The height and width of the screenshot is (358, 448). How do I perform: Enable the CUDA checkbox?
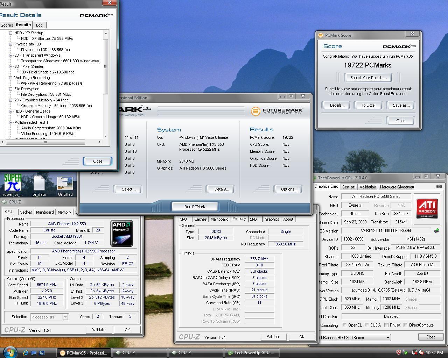pos(367,325)
